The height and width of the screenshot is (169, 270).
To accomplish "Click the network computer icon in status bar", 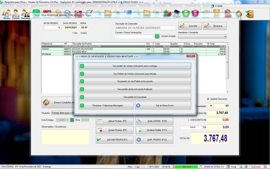I will pos(246,167).
